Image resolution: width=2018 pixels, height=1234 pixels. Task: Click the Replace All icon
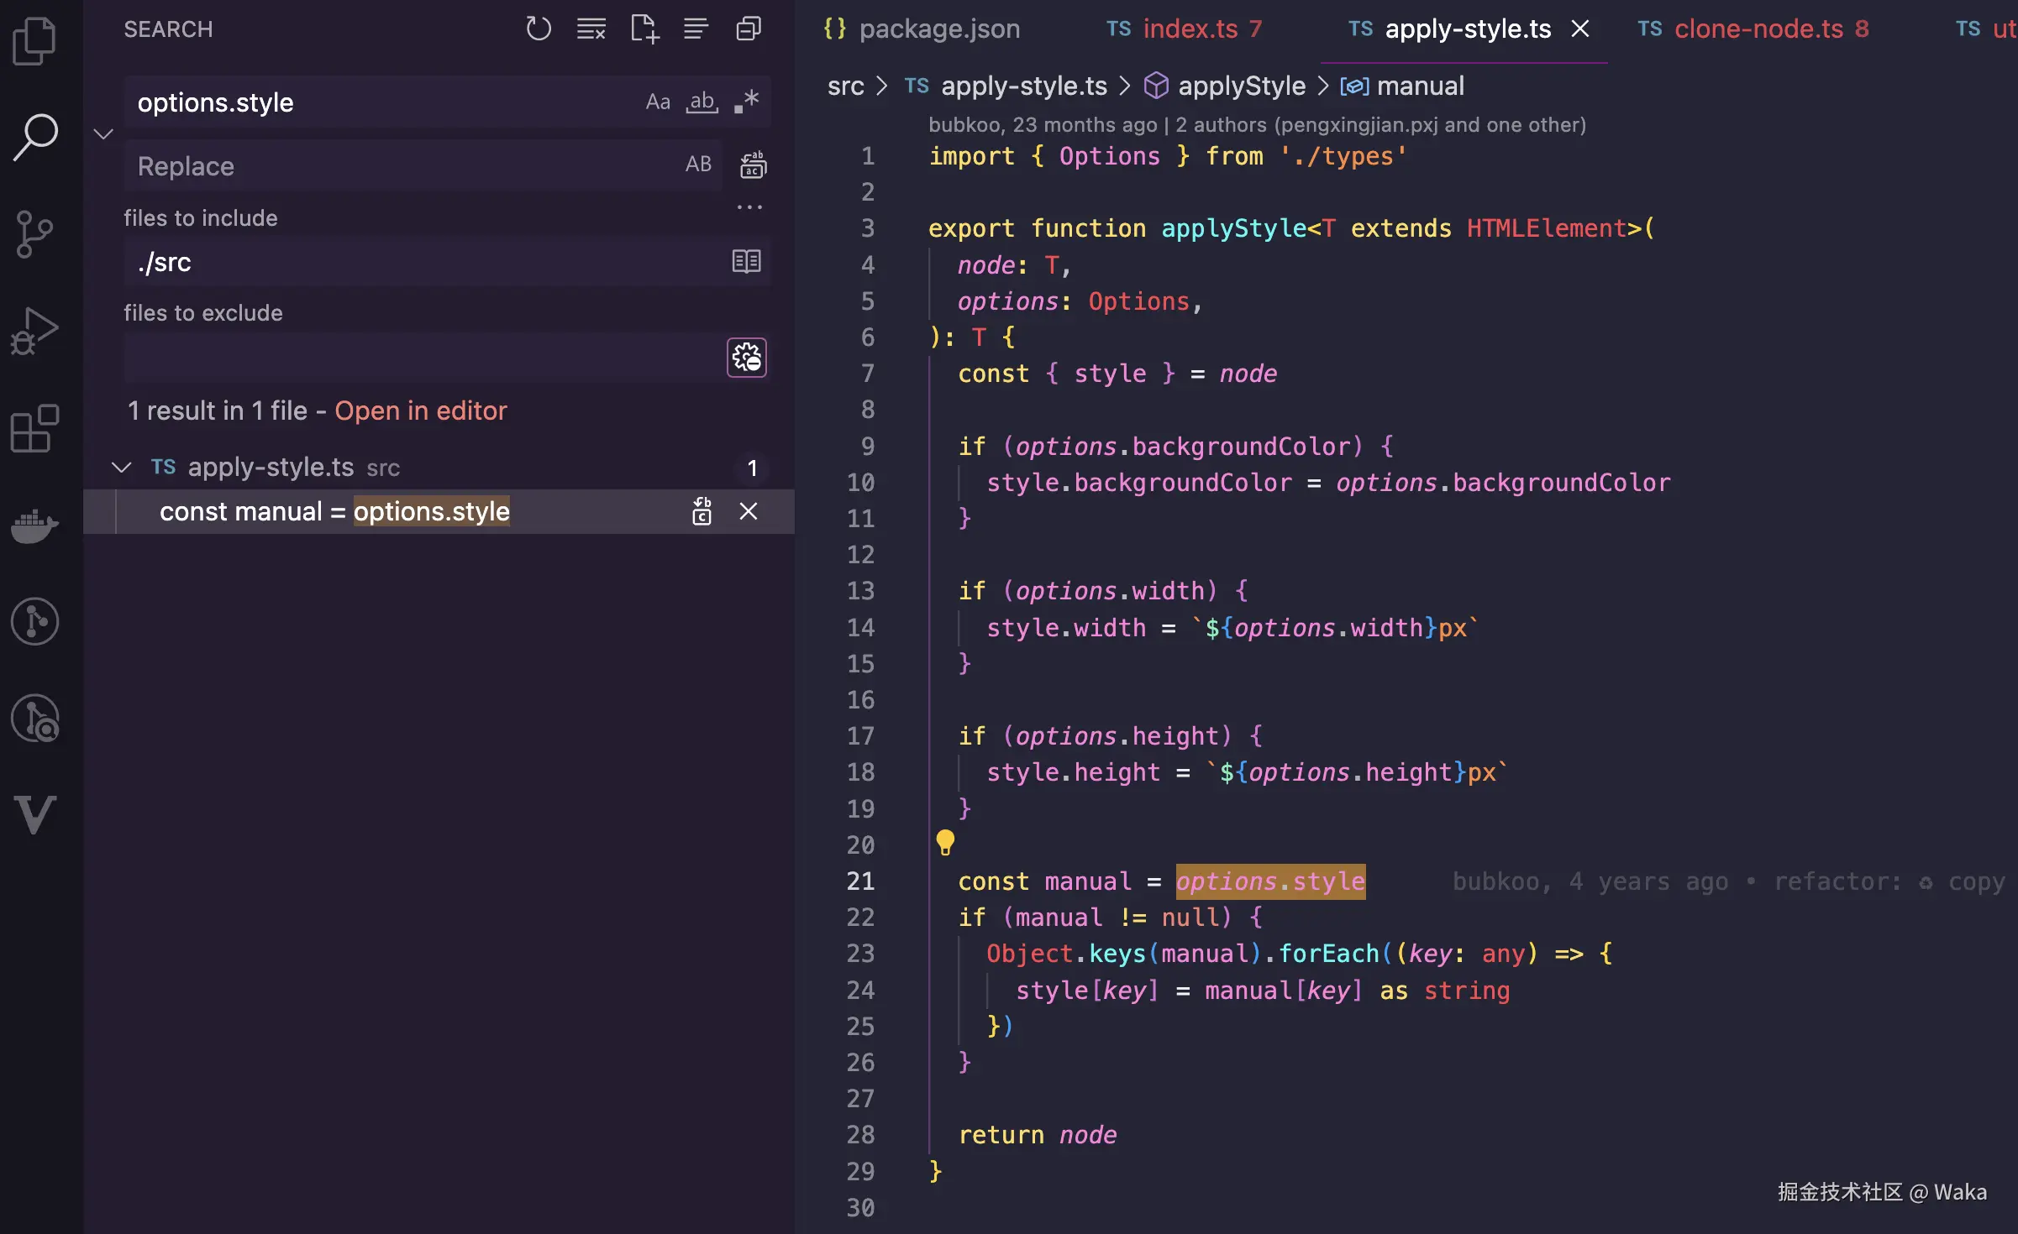753,165
